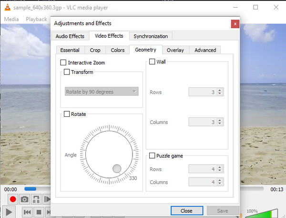Start playback with the Play button
Viewport: 286px width, 218px height.
coord(9,212)
